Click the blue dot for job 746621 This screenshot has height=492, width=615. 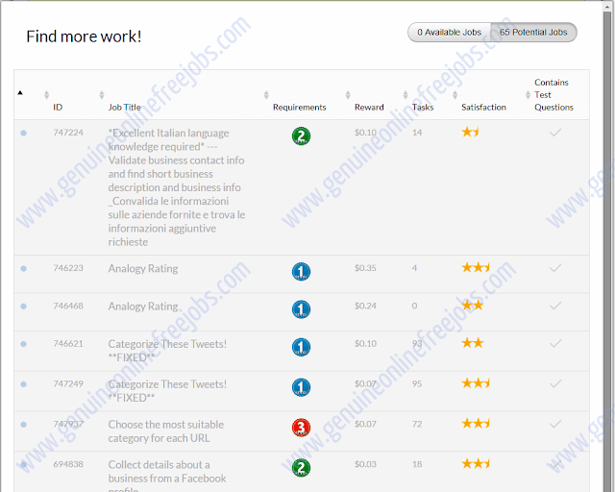(23, 344)
